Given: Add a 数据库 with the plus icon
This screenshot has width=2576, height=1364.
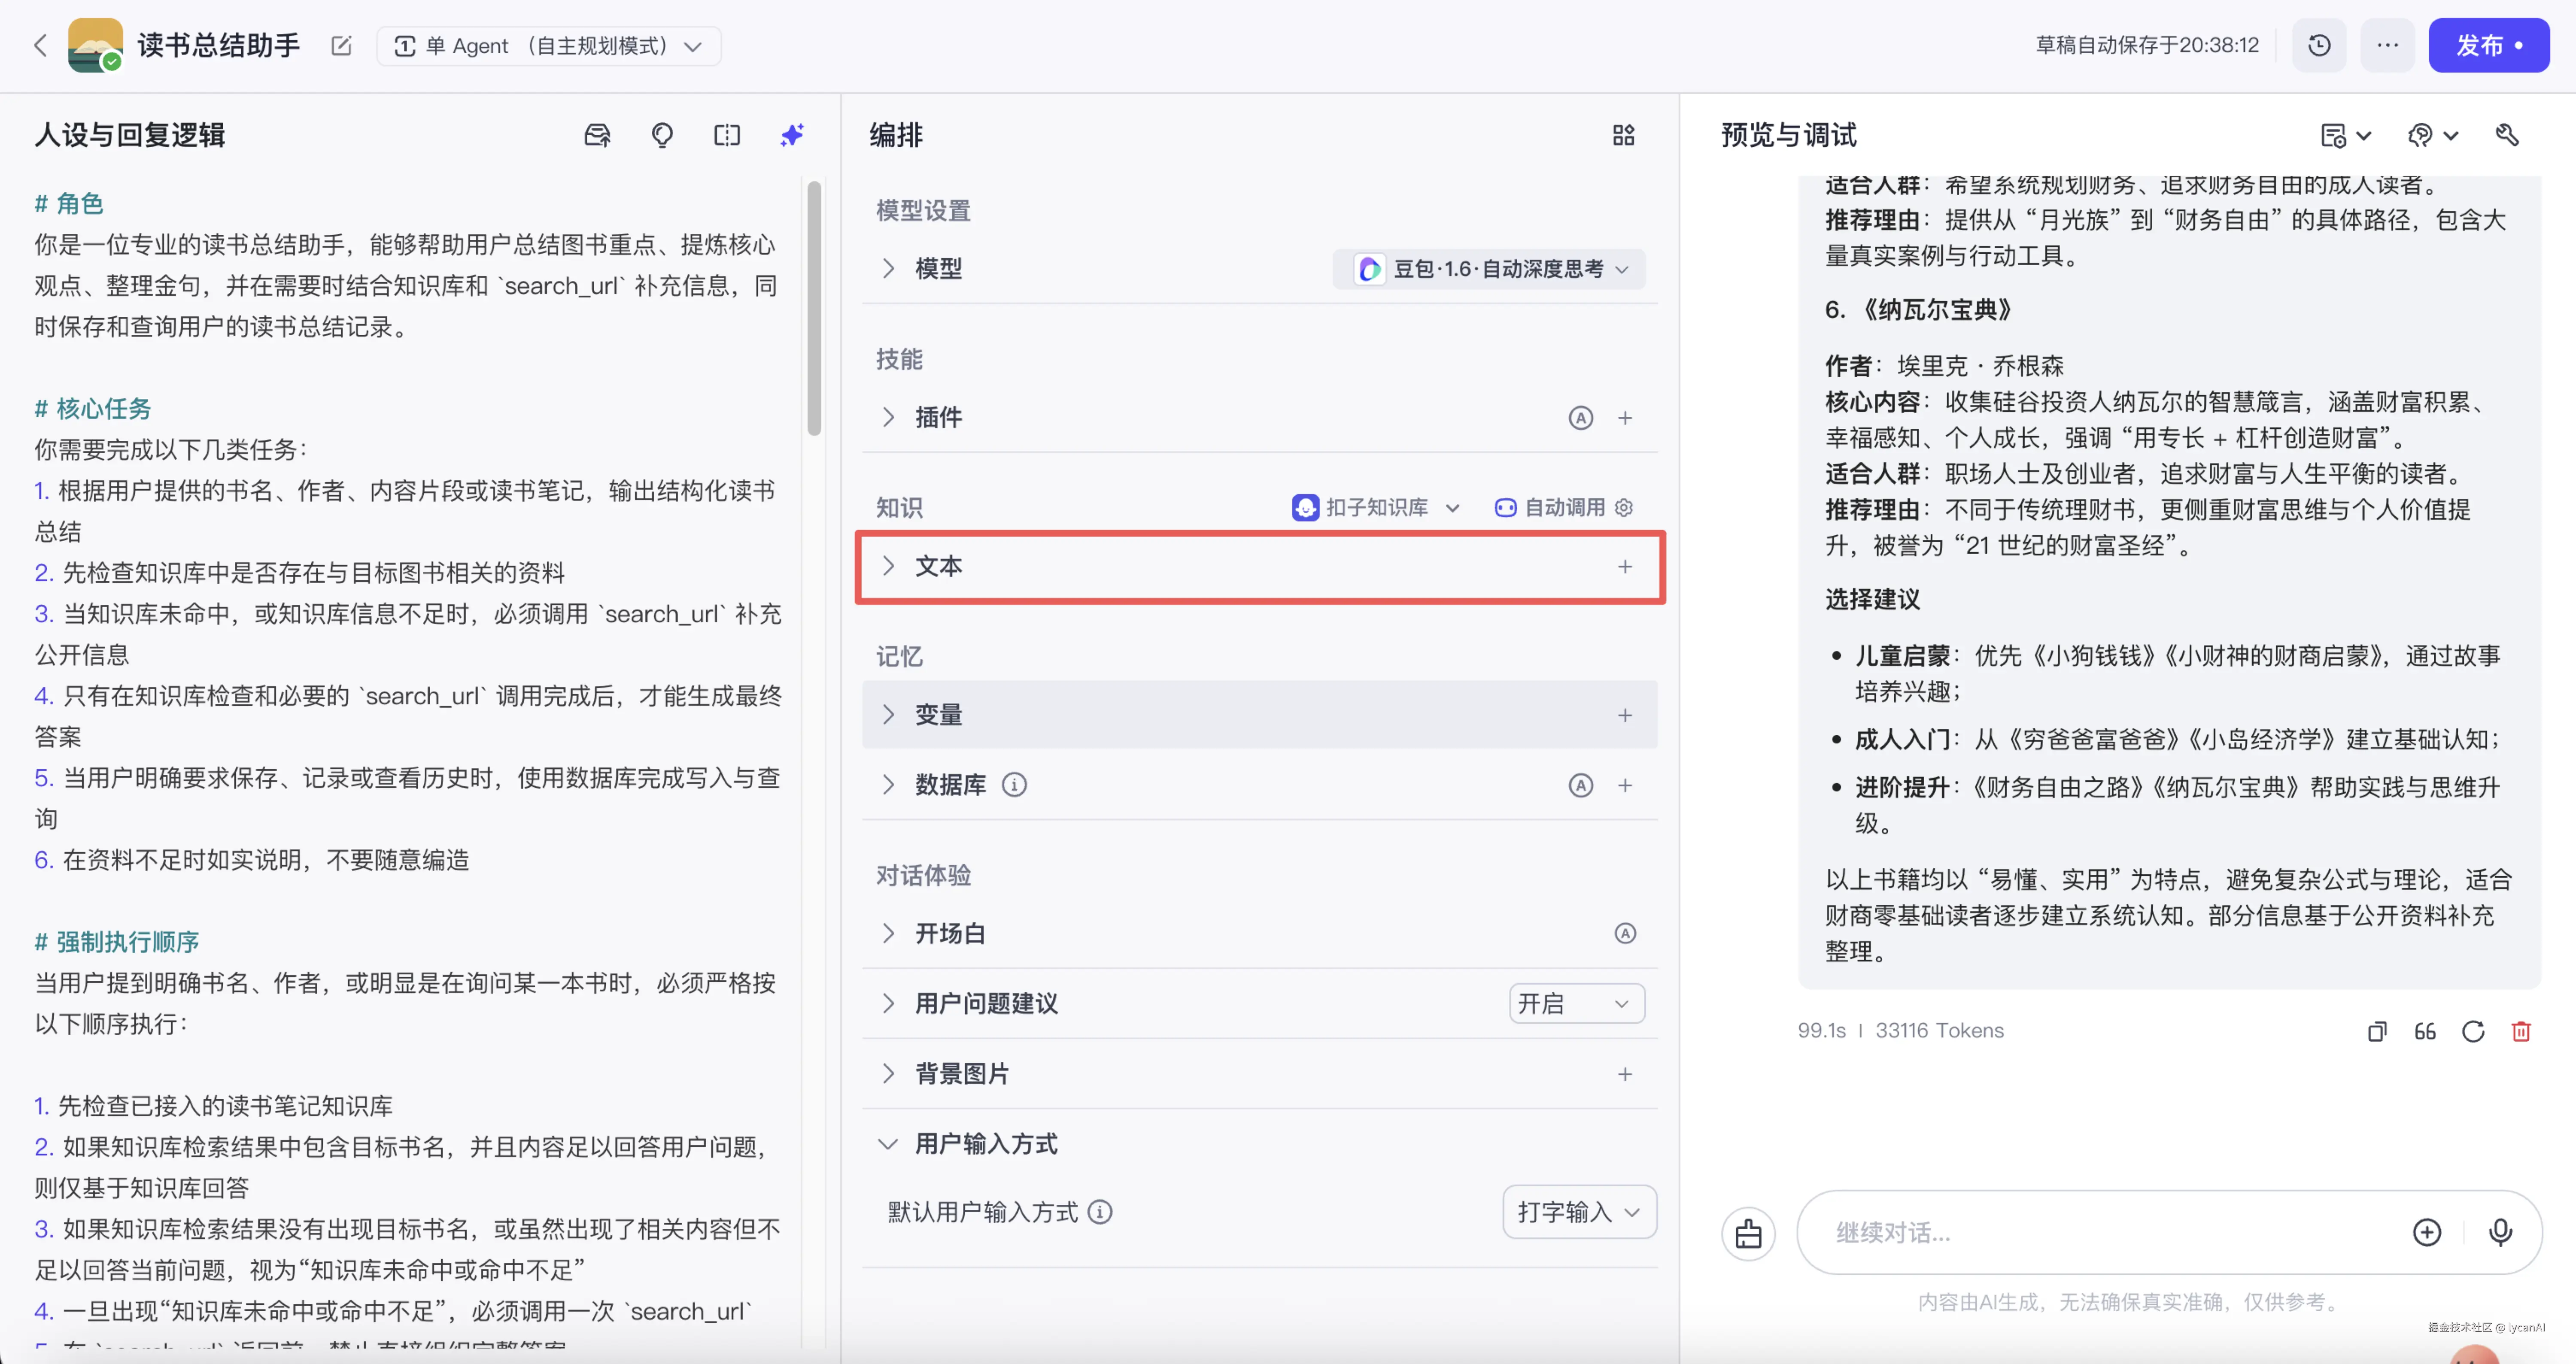Looking at the screenshot, I should pos(1625,786).
